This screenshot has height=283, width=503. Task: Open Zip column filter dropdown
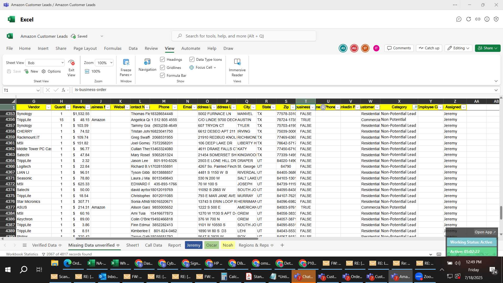[293, 107]
